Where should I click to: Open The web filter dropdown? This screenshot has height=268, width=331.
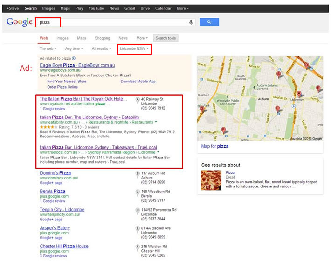click(x=48, y=48)
